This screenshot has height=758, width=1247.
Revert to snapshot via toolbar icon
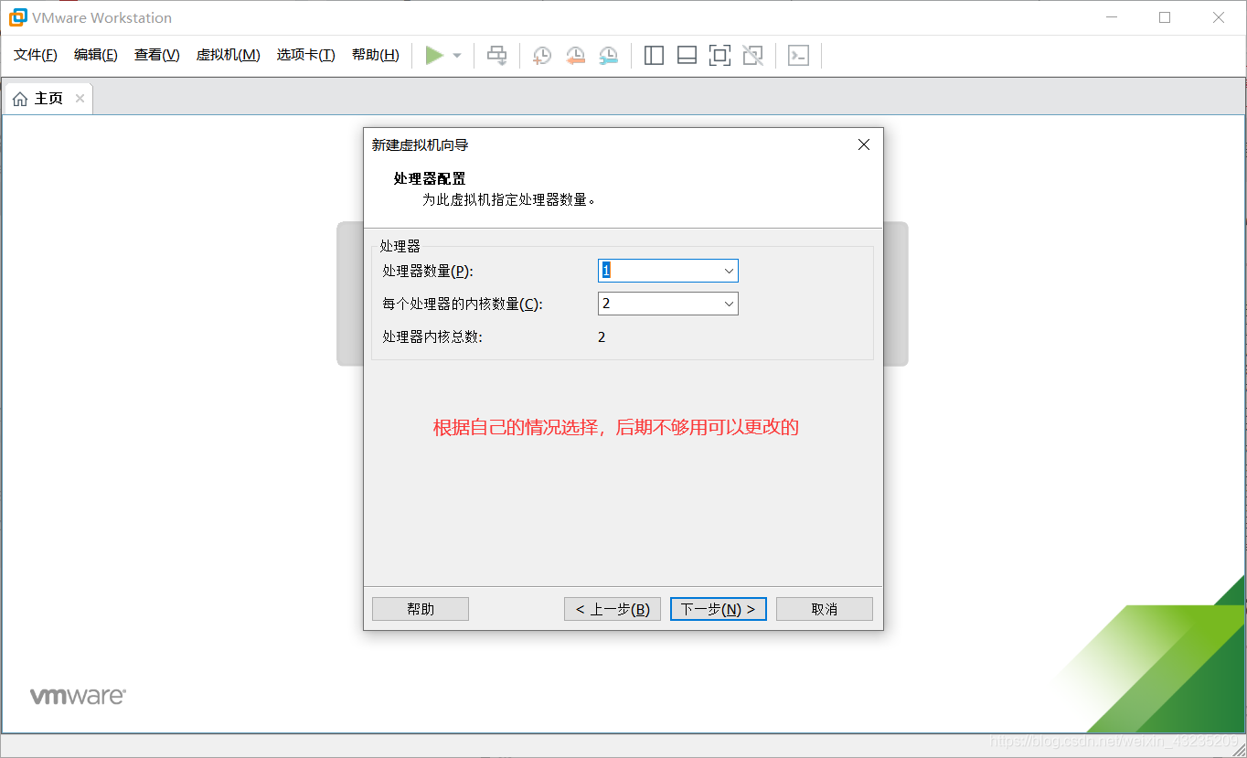coord(575,56)
